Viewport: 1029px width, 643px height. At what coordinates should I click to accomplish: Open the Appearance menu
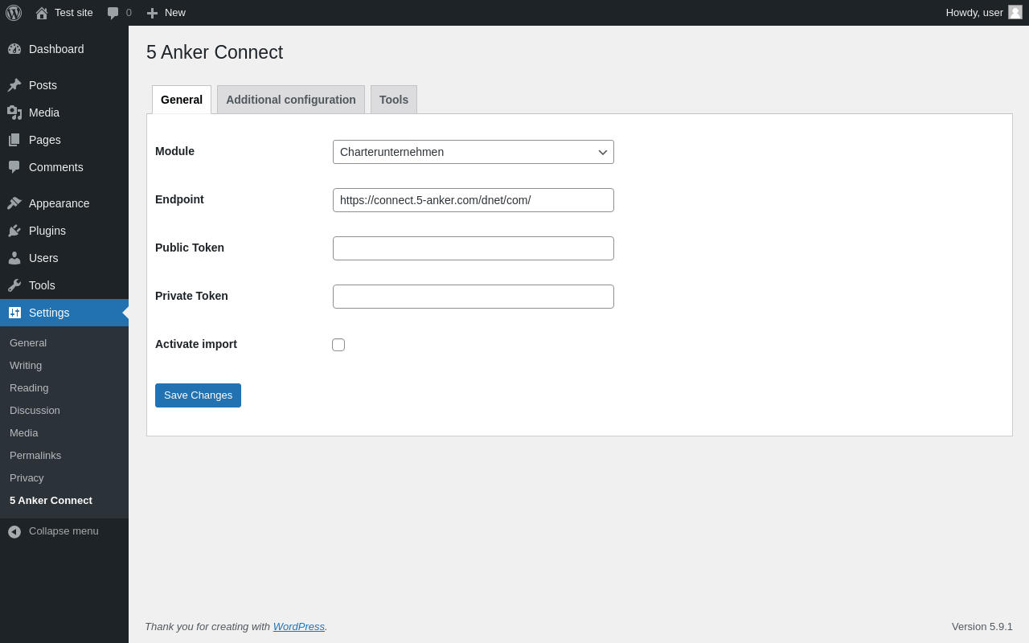point(64,203)
